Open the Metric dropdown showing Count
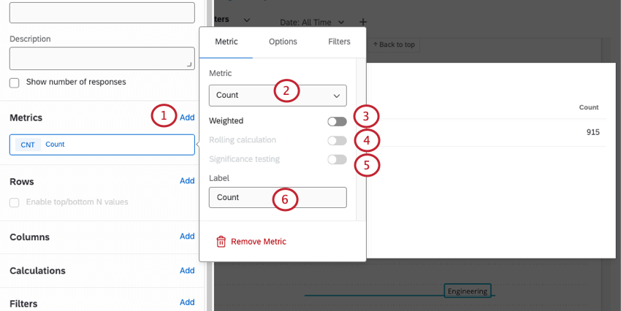Image resolution: width=621 pixels, height=311 pixels. click(278, 96)
